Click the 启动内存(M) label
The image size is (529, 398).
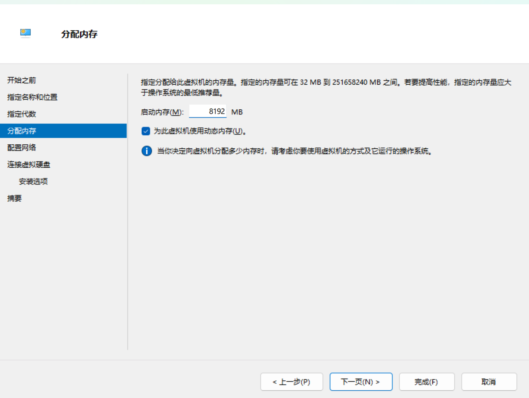click(162, 112)
